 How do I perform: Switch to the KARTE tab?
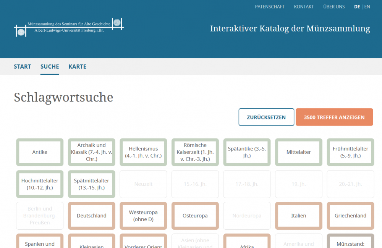pyautogui.click(x=77, y=66)
